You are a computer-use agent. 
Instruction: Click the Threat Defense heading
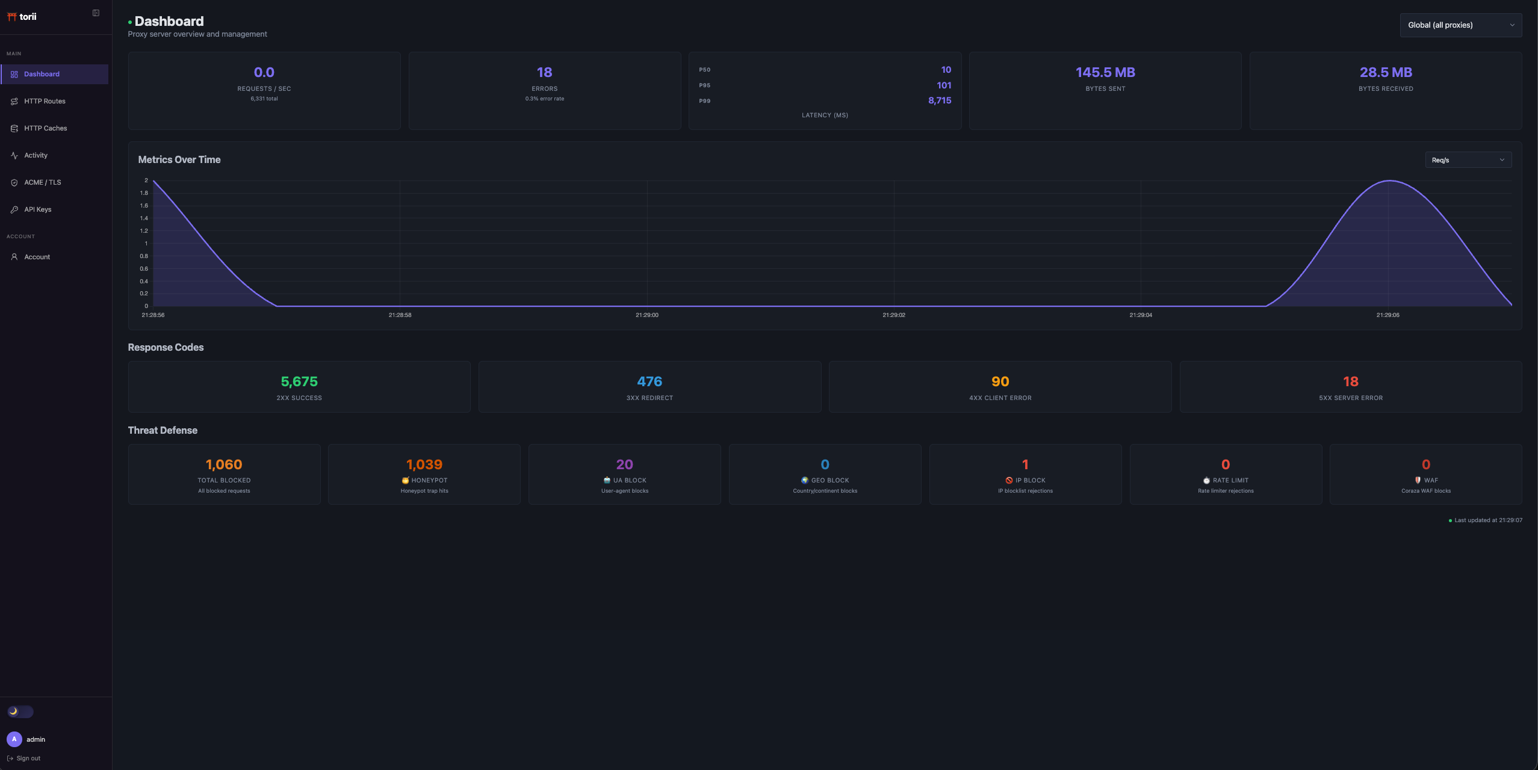(163, 431)
